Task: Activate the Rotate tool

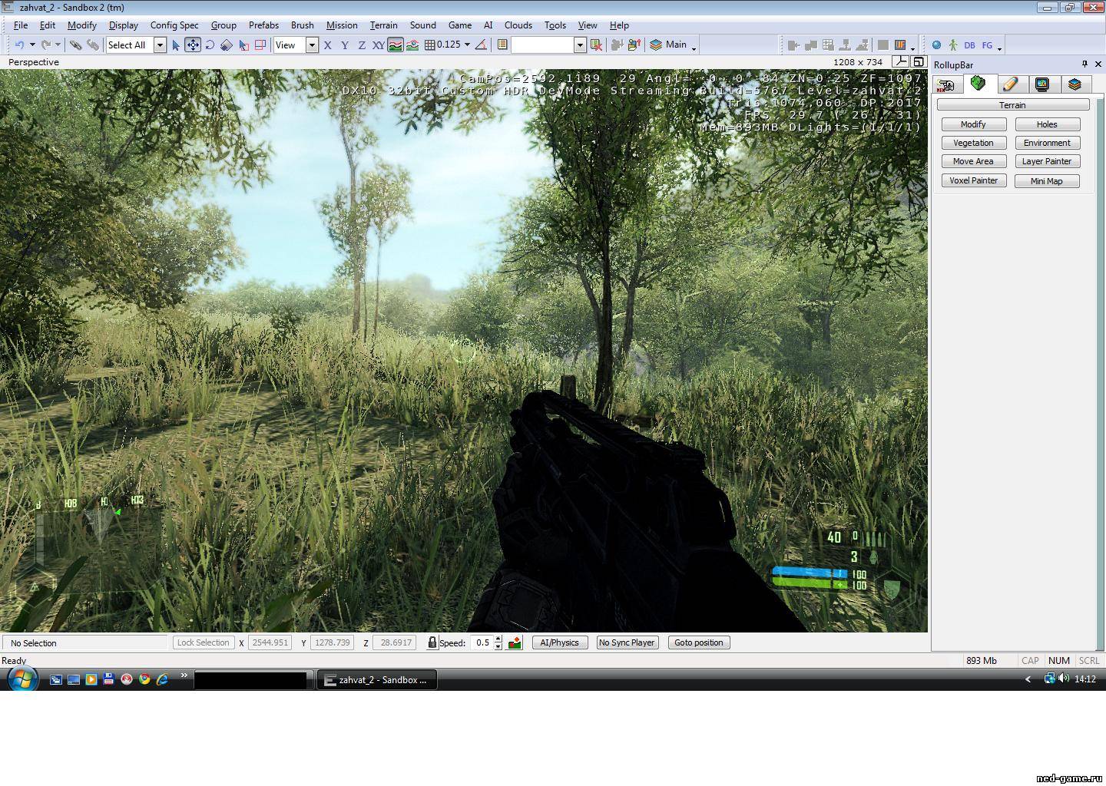Action: [210, 45]
